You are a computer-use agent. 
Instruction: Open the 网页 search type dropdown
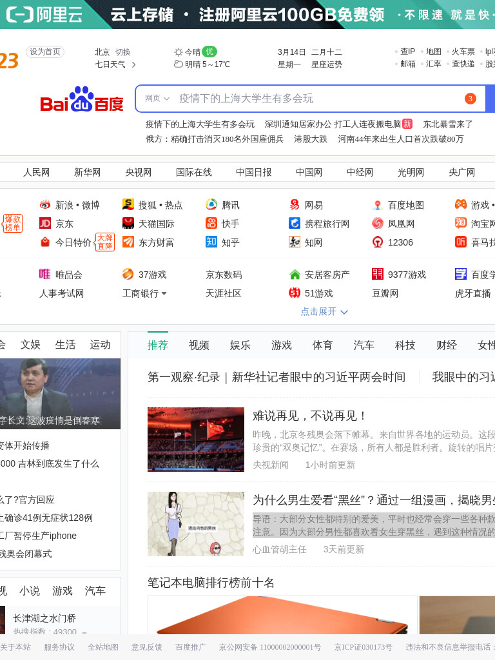(x=157, y=99)
